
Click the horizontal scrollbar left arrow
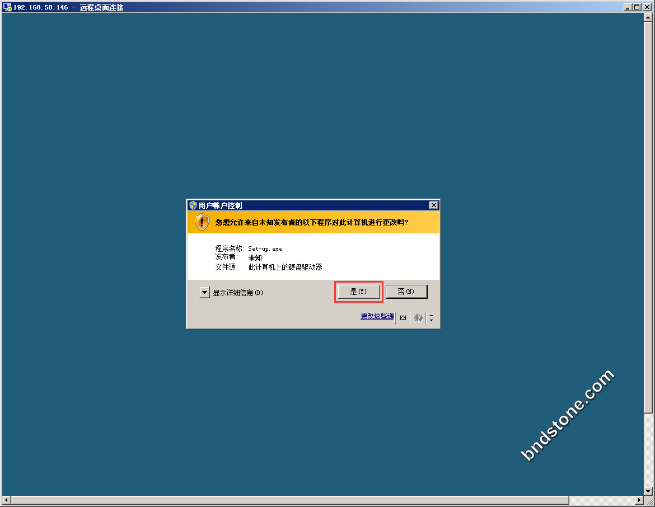7,500
